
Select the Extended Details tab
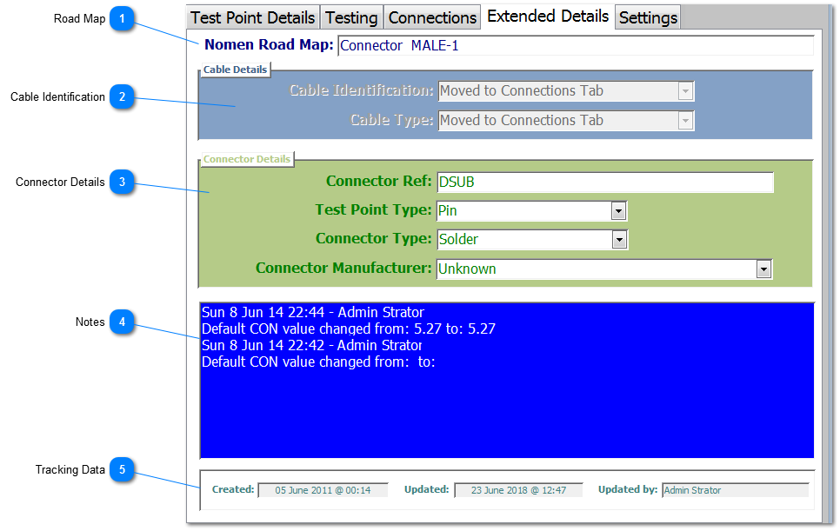click(548, 17)
